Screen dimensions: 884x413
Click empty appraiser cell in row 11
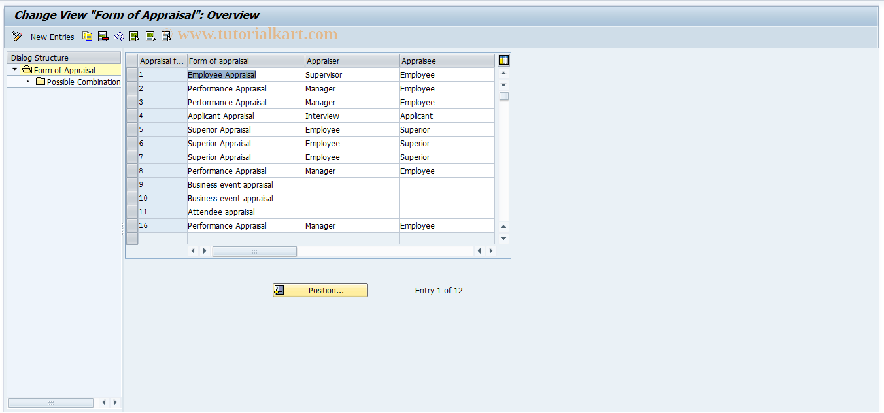pos(352,212)
